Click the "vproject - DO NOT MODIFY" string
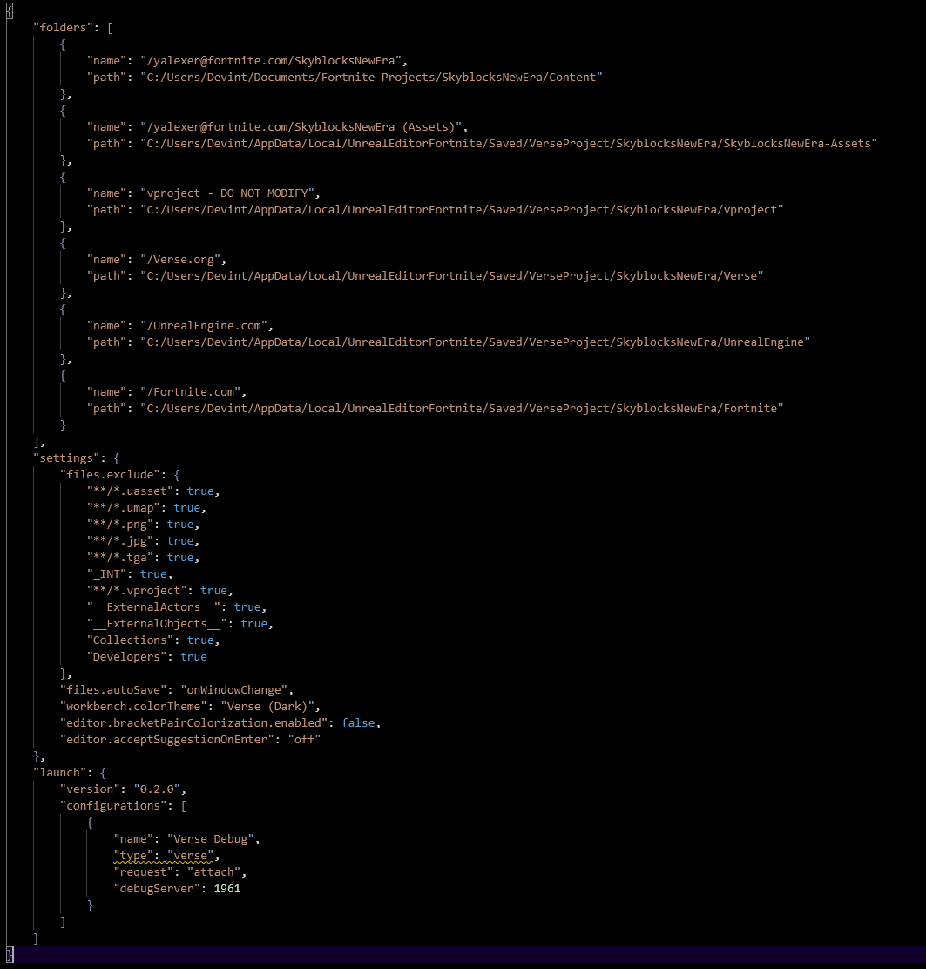The height and width of the screenshot is (969, 926). click(227, 193)
